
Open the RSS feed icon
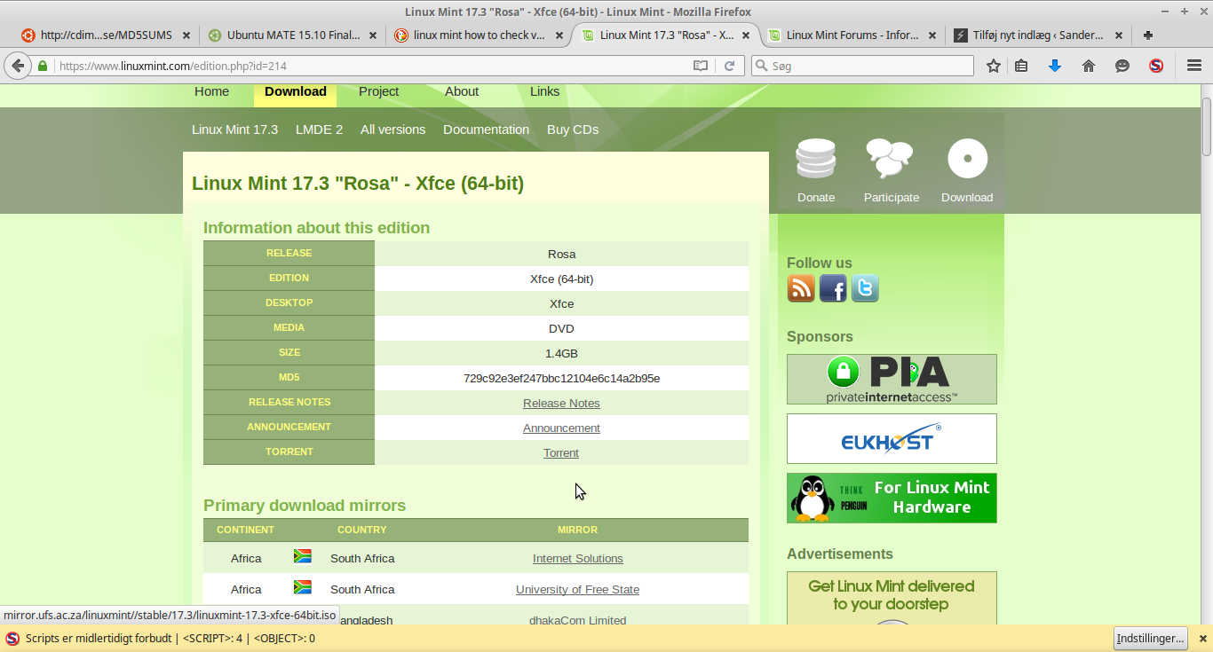801,288
